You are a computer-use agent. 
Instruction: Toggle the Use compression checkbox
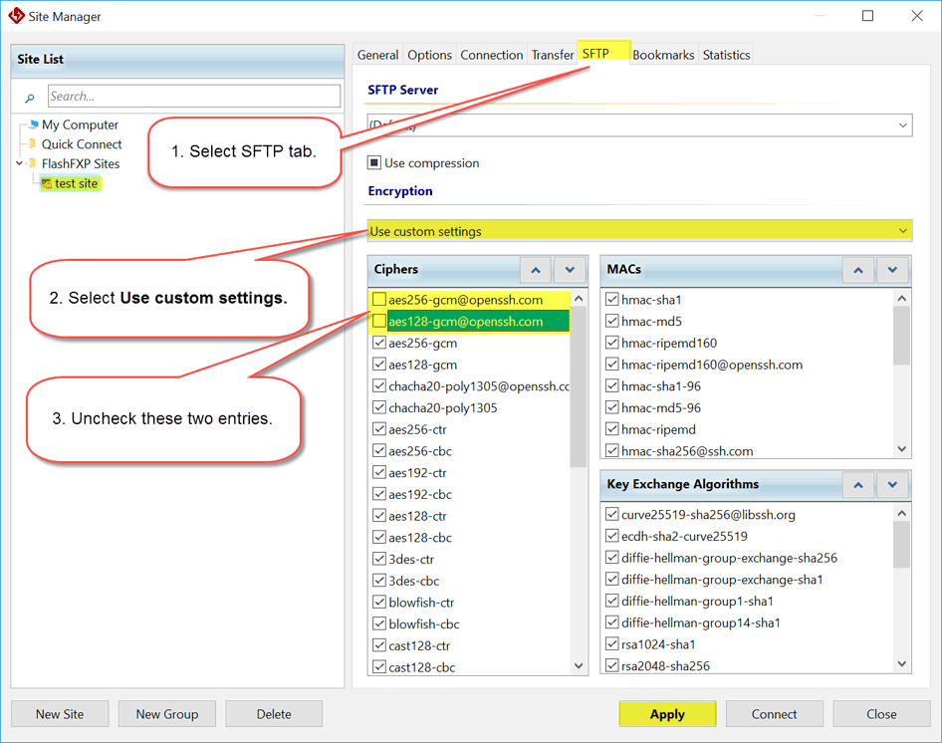coord(374,162)
